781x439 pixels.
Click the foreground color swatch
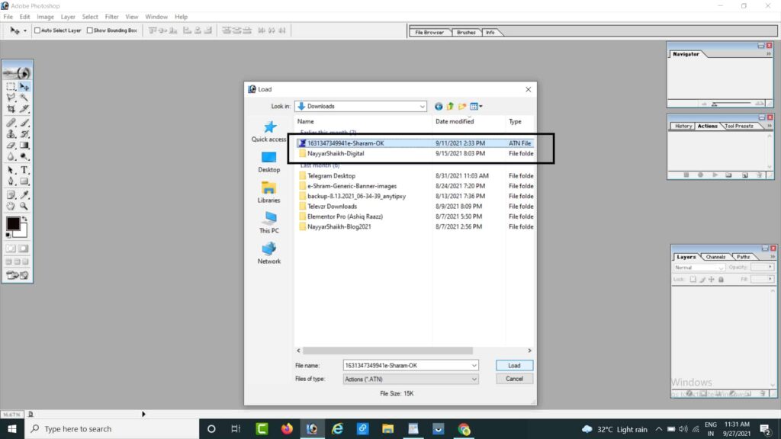click(13, 224)
